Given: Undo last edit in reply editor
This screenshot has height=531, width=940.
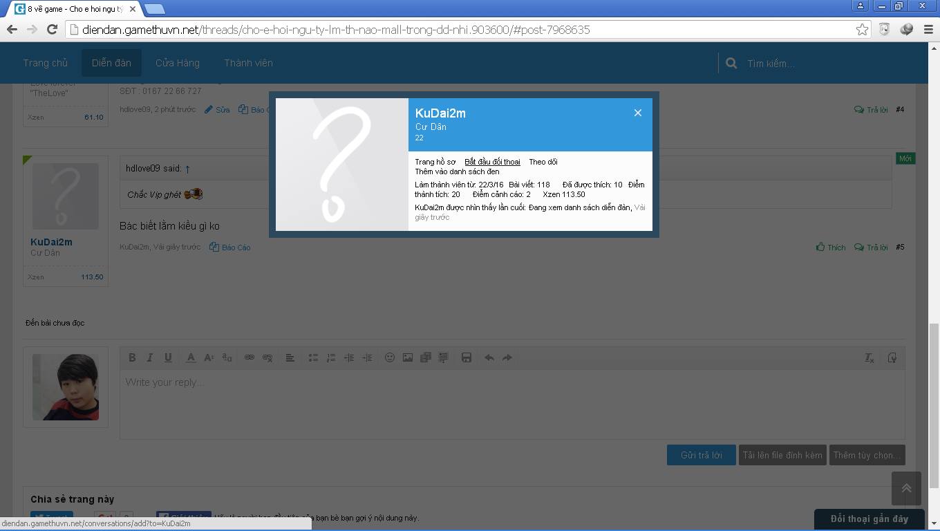Looking at the screenshot, I should point(489,357).
